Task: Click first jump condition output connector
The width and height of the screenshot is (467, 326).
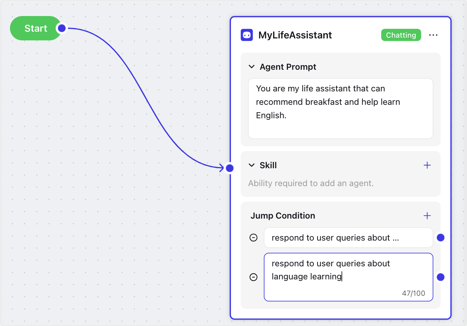Action: coord(440,238)
